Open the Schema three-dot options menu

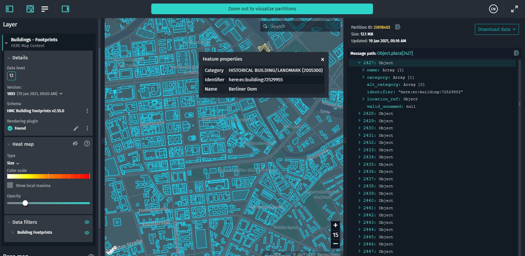point(87,111)
